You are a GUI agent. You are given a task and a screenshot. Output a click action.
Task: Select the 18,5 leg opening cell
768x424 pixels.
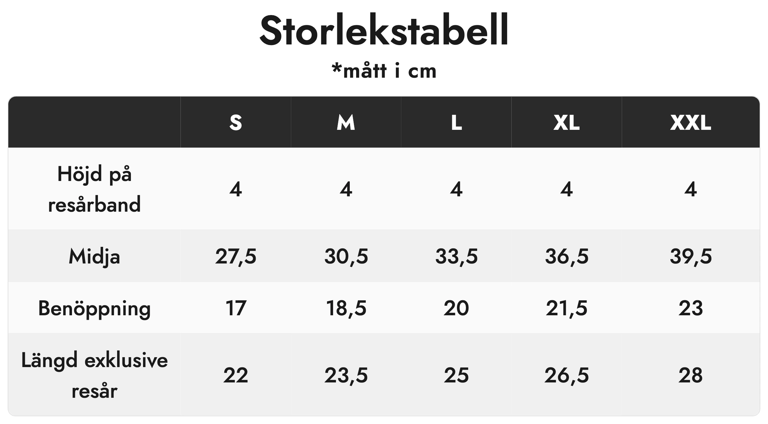346,308
